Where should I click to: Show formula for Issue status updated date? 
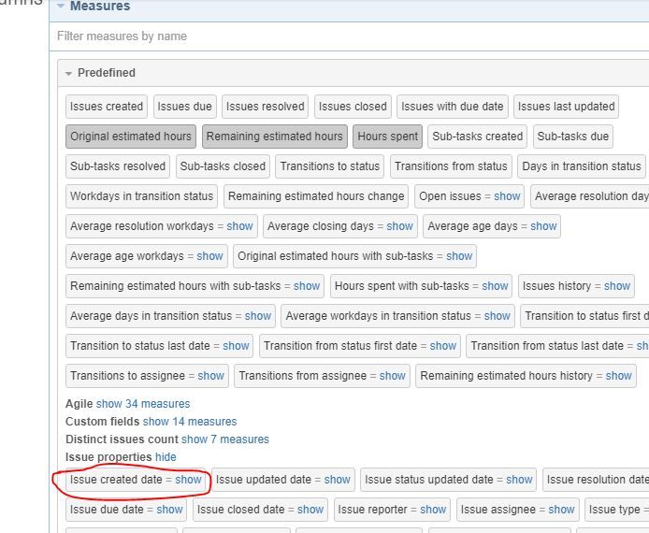click(519, 479)
